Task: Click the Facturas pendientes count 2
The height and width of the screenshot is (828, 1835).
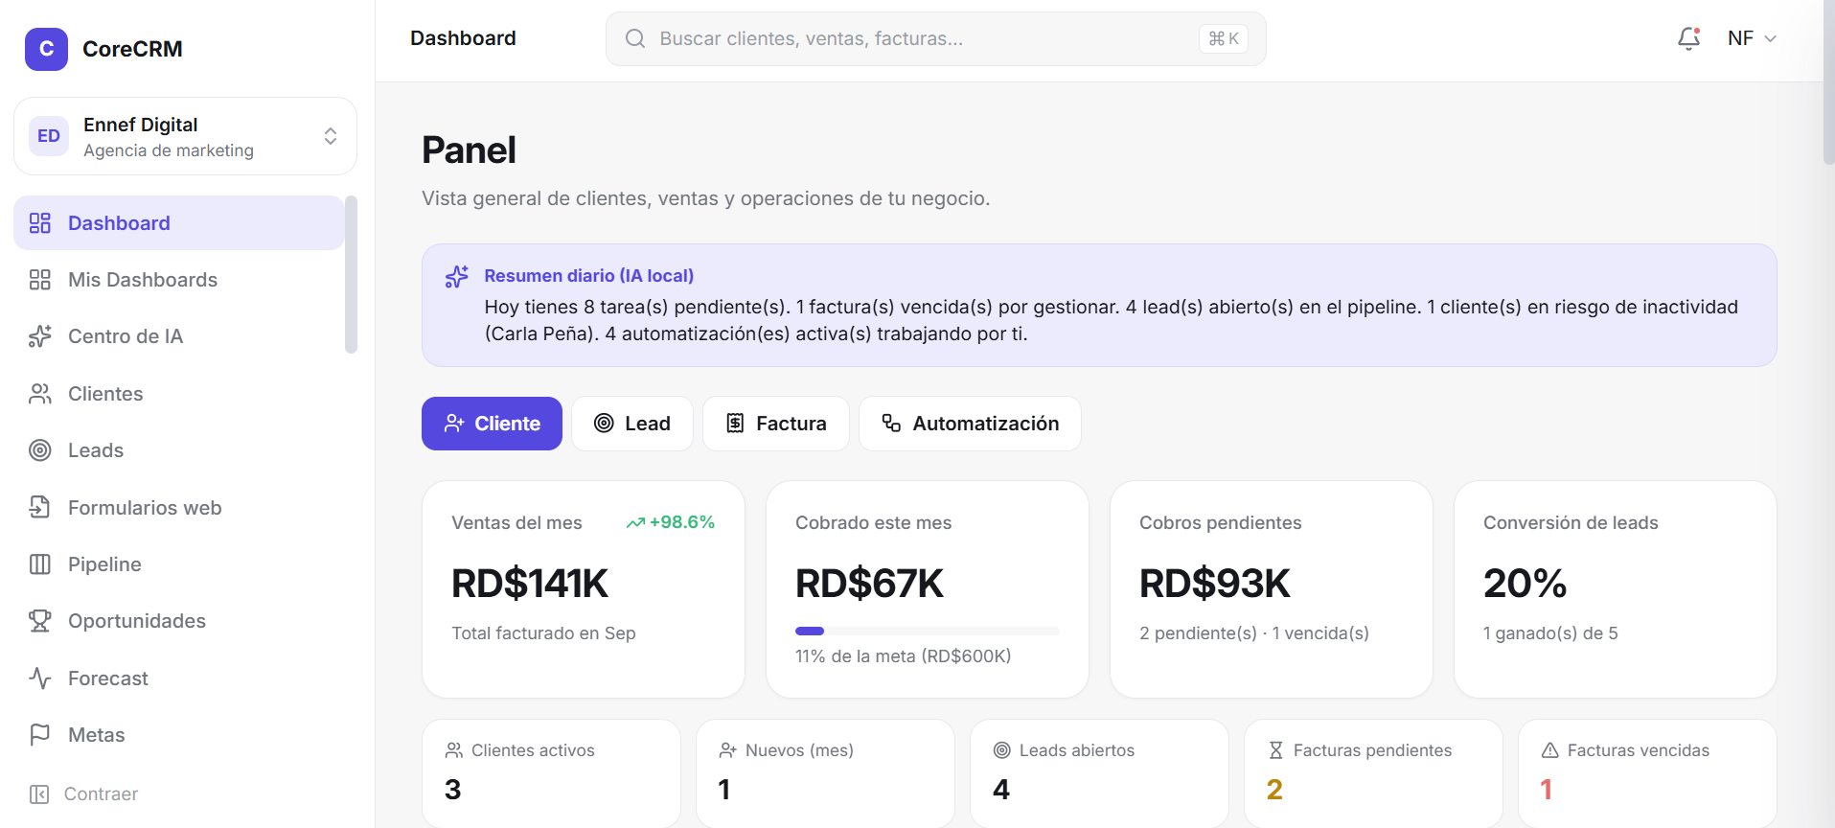Action: click(1274, 790)
